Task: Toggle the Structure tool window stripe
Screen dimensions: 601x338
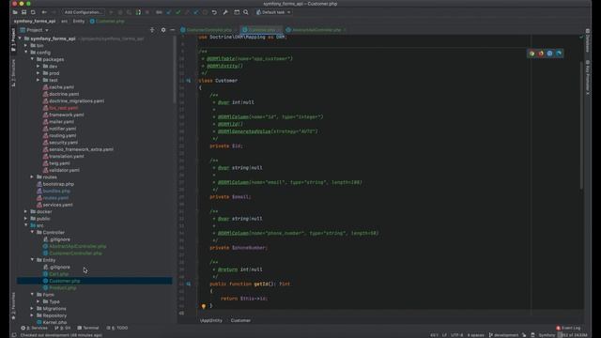Action: point(13,73)
